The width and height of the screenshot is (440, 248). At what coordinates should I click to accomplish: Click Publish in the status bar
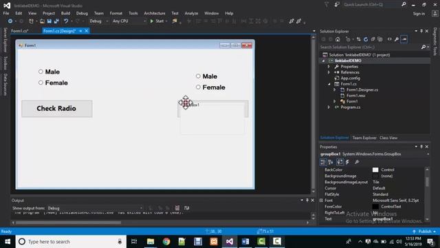[x=425, y=231]
